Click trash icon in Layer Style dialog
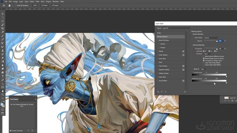237x133 pixels. pyautogui.click(x=185, y=92)
